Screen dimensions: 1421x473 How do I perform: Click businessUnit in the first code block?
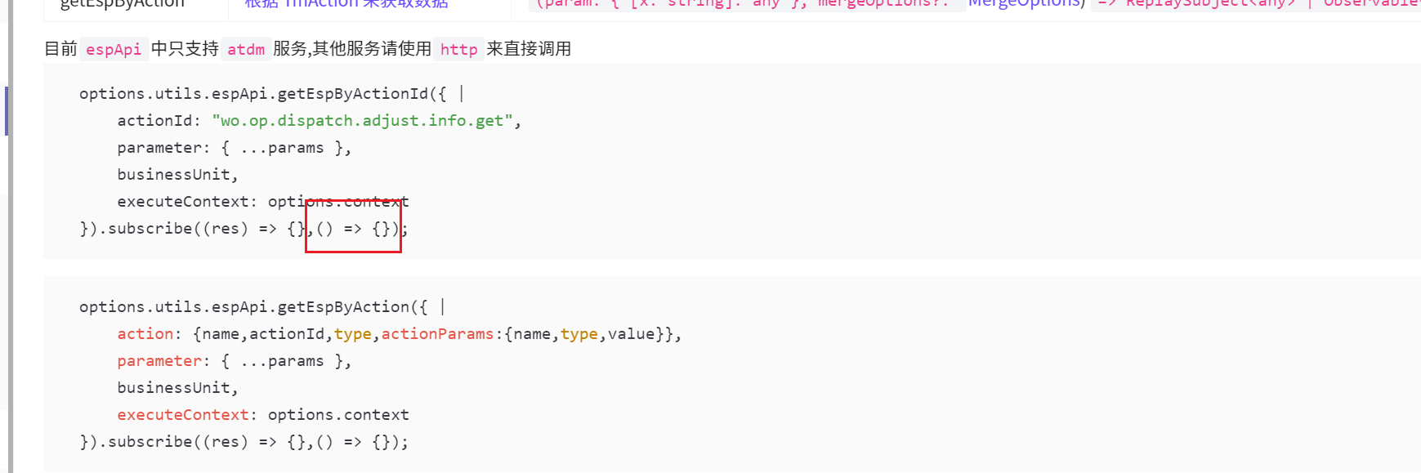point(177,175)
